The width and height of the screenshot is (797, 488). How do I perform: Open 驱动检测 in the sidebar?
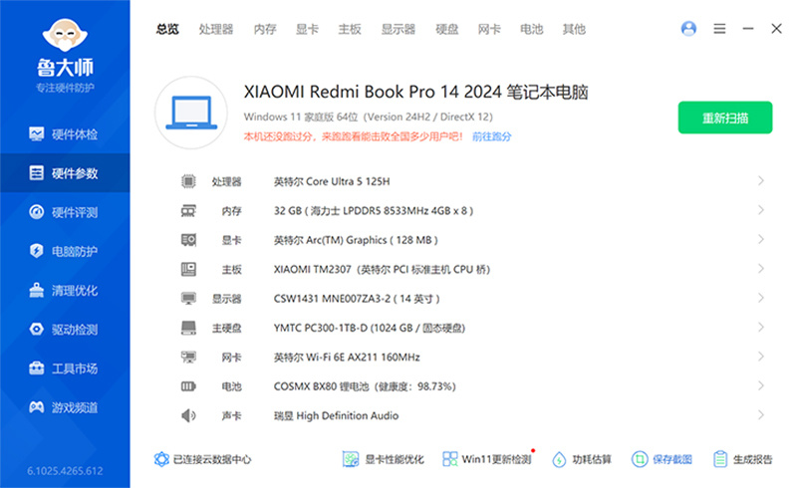click(65, 330)
